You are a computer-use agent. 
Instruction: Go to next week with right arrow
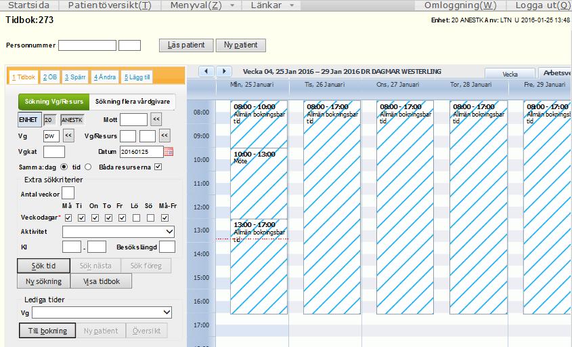point(224,71)
